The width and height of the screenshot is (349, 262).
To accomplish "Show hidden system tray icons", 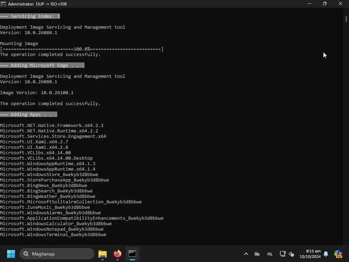I will [246, 254].
